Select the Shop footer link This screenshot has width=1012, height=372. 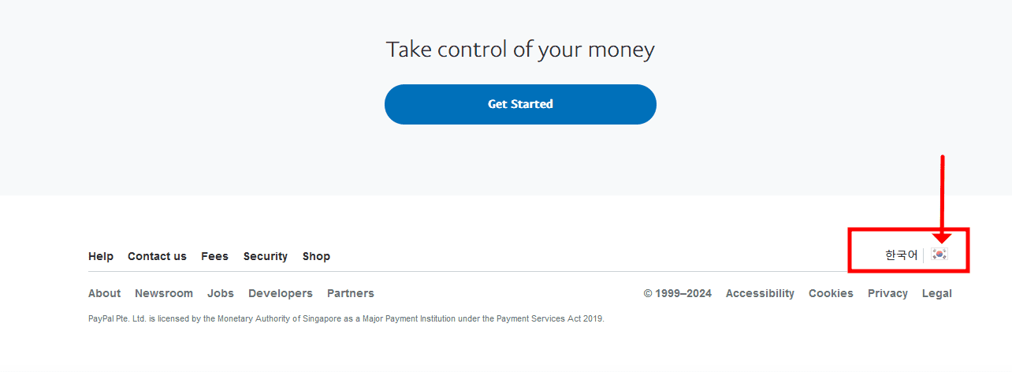[316, 256]
